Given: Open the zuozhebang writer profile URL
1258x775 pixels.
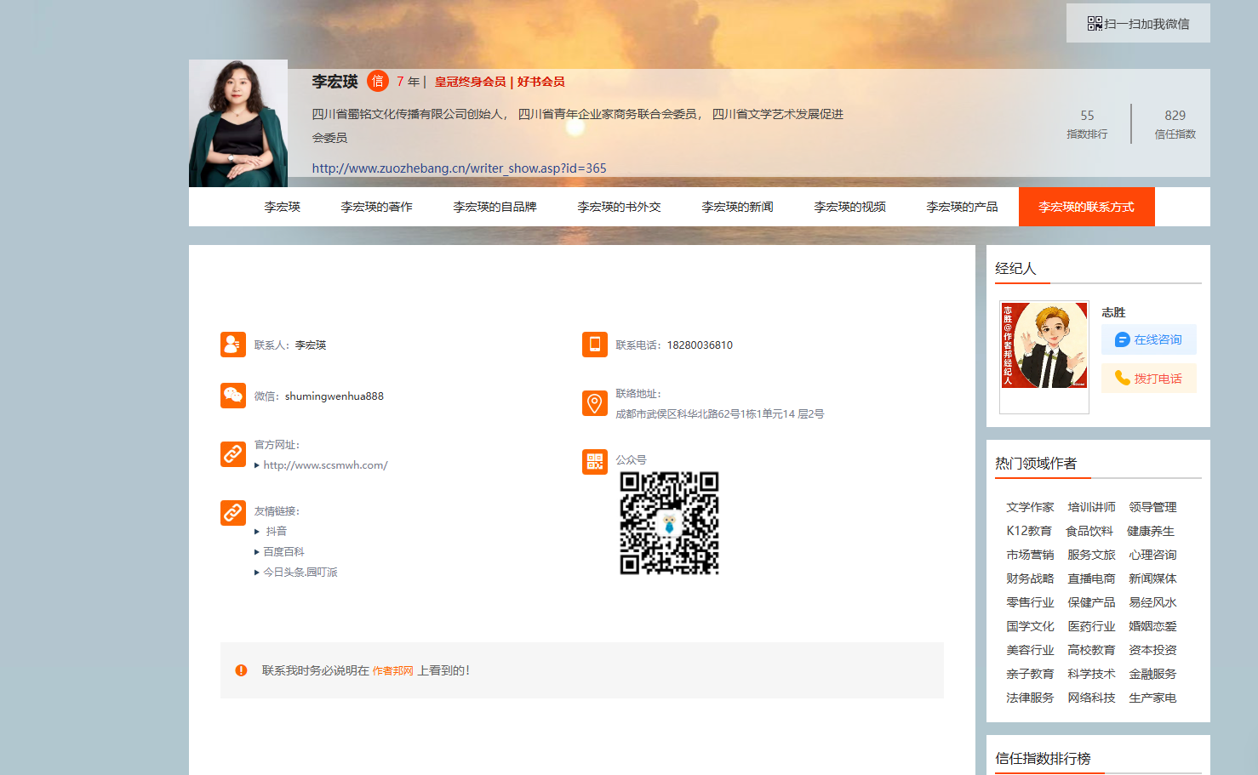Looking at the screenshot, I should pos(459,168).
